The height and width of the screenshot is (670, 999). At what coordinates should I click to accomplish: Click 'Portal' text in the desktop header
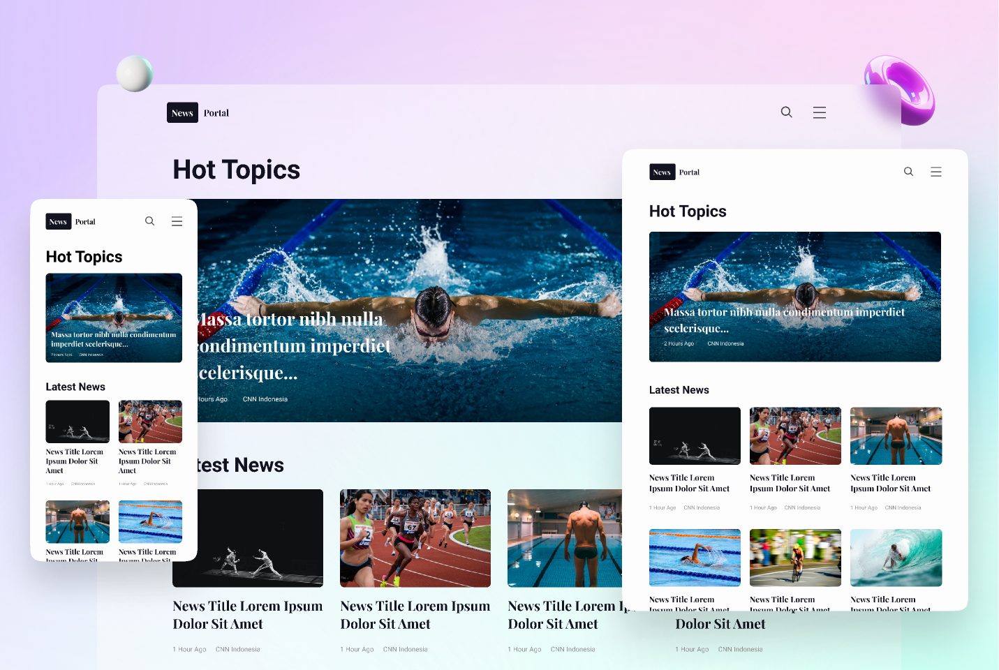point(216,113)
